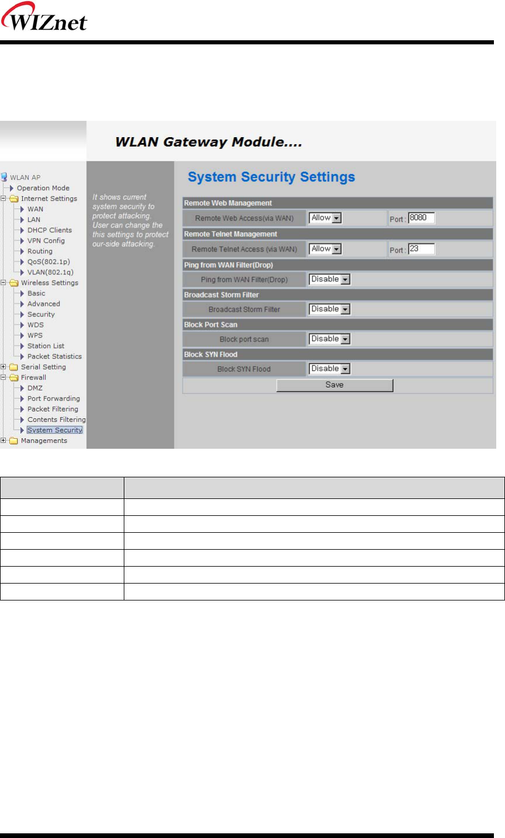Open DHCP Clients page

point(50,230)
